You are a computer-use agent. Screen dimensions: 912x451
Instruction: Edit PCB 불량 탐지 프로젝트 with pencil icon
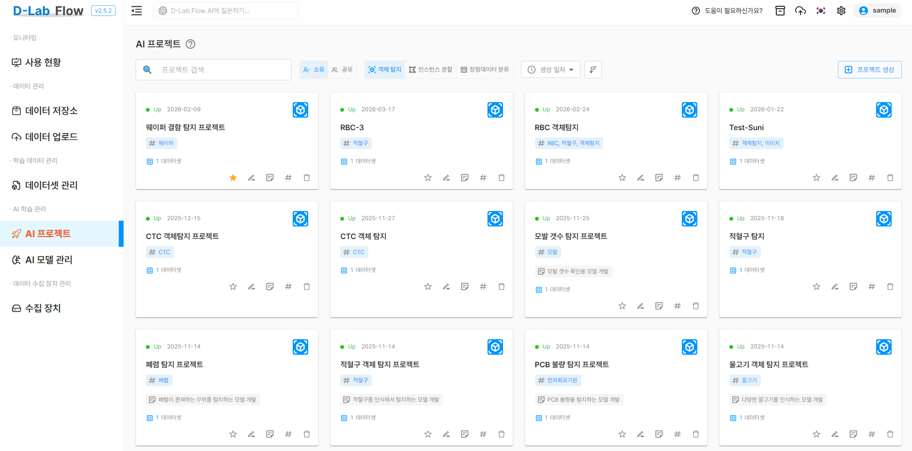click(641, 434)
